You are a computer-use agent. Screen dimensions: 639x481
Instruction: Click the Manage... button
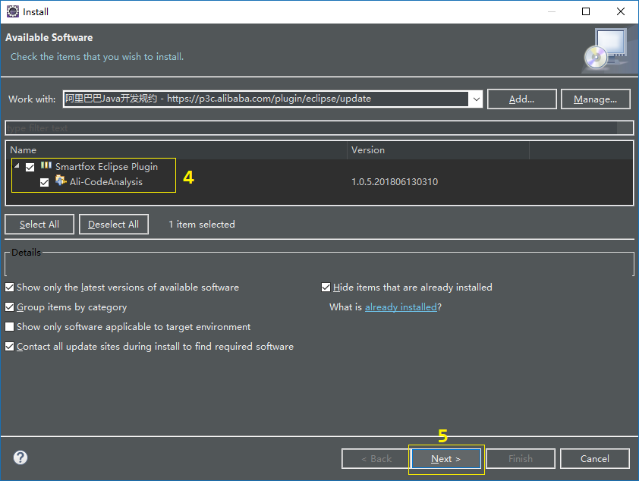click(596, 99)
